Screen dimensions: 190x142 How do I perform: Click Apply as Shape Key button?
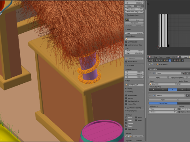click(177, 78)
